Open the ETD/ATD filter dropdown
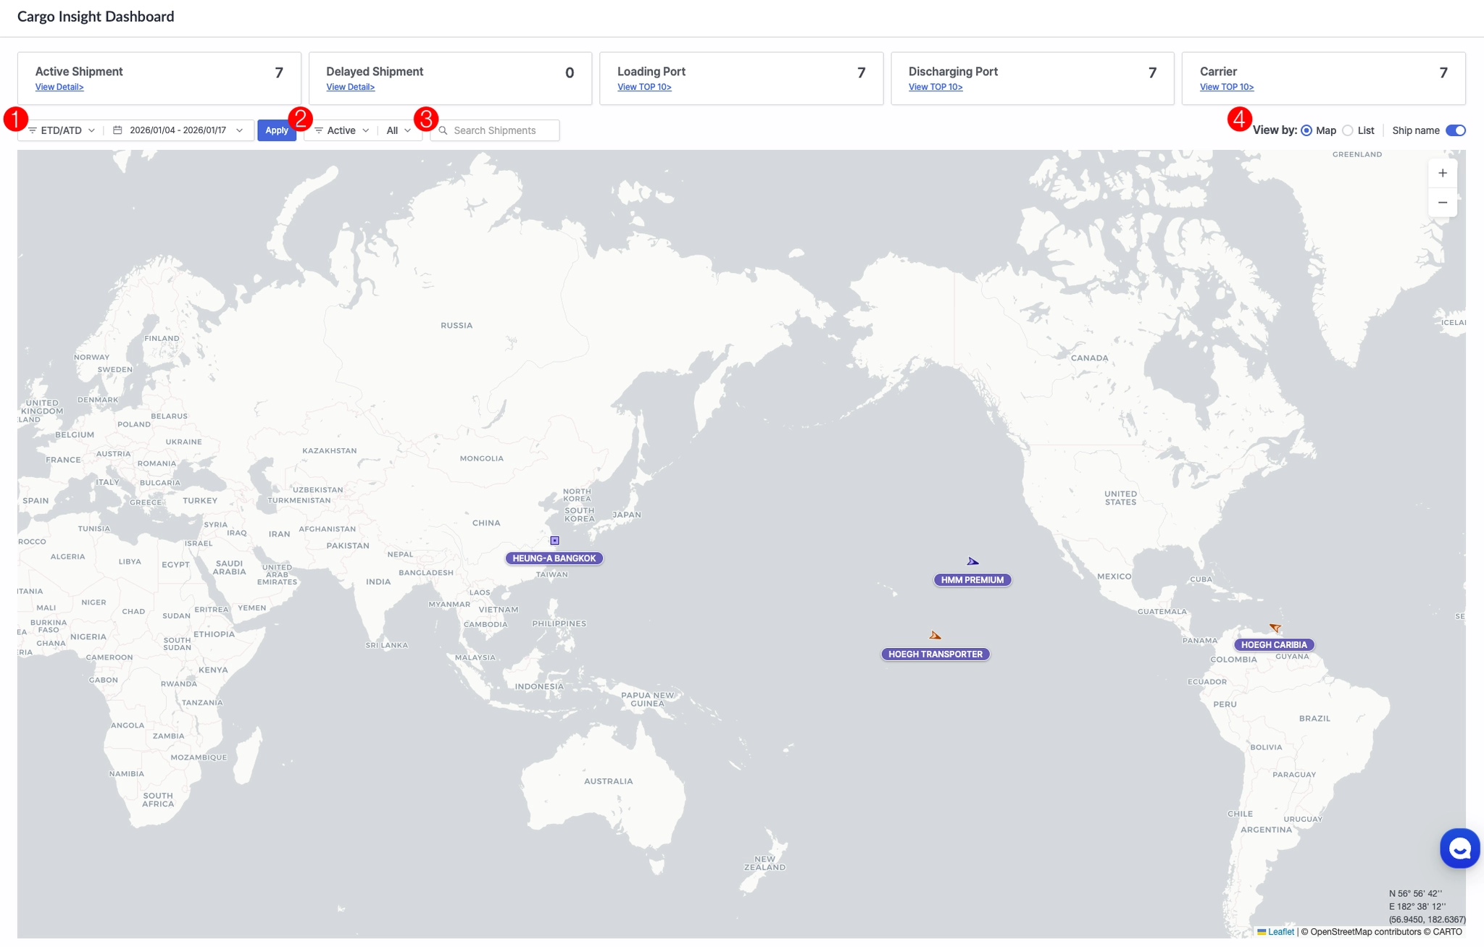This screenshot has height=947, width=1484. pyautogui.click(x=62, y=130)
